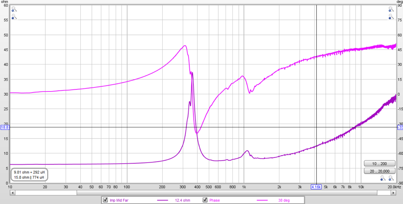Click the 38 deg legend value

point(284,200)
